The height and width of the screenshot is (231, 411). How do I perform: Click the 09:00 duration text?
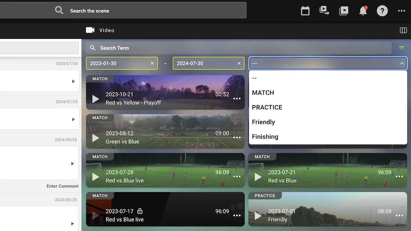[x=222, y=133]
